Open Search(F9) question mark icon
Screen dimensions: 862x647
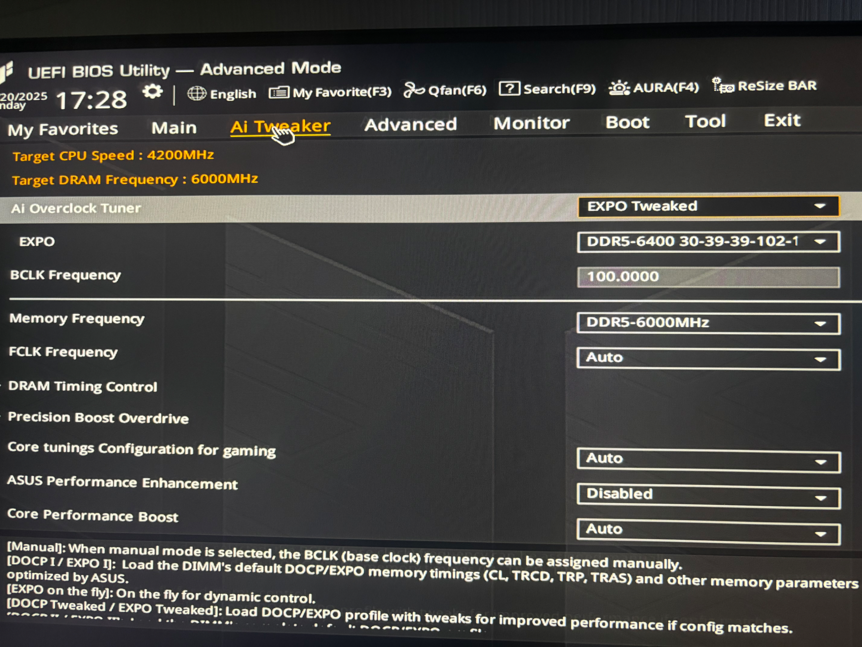(509, 88)
